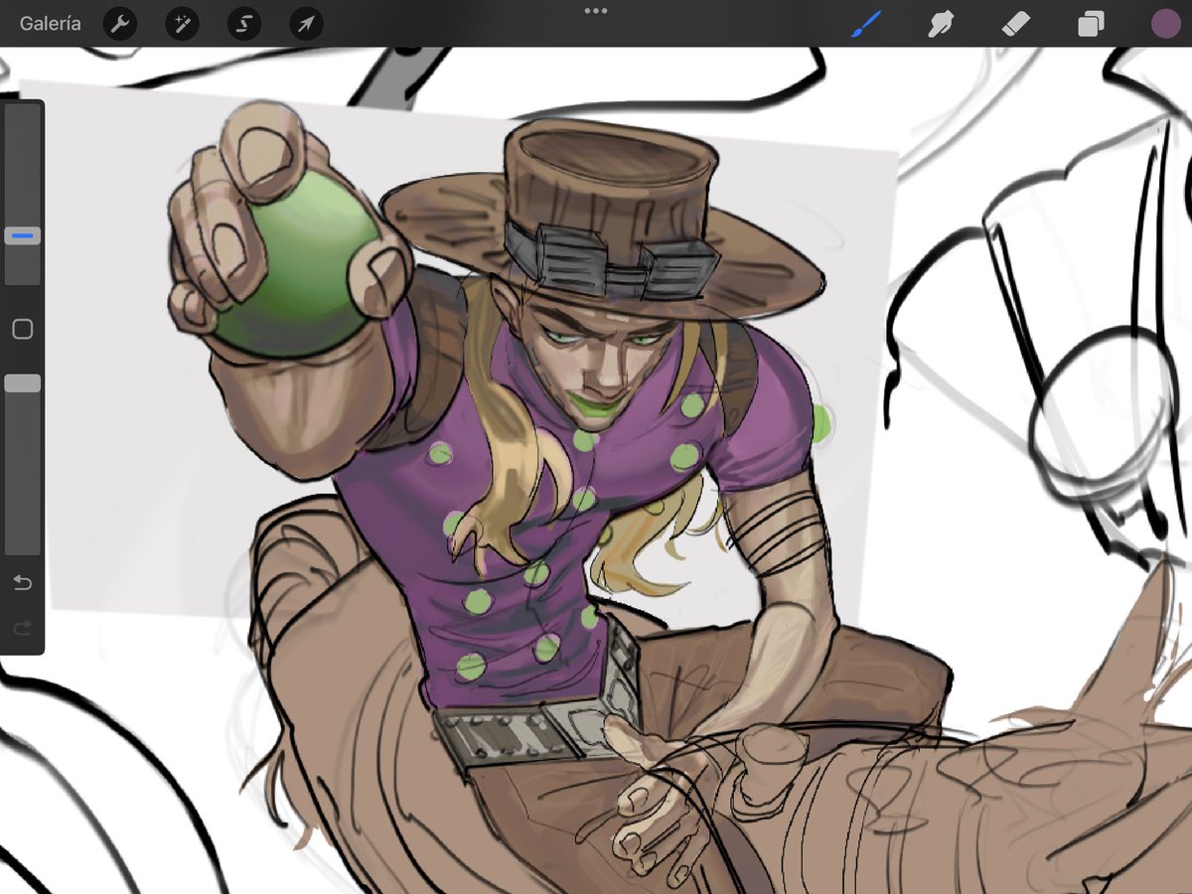
Task: Open the Actions wrench menu
Action: 120,24
